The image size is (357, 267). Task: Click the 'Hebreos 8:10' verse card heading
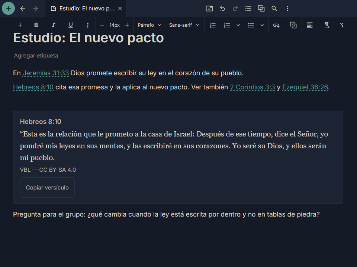pyautogui.click(x=41, y=122)
